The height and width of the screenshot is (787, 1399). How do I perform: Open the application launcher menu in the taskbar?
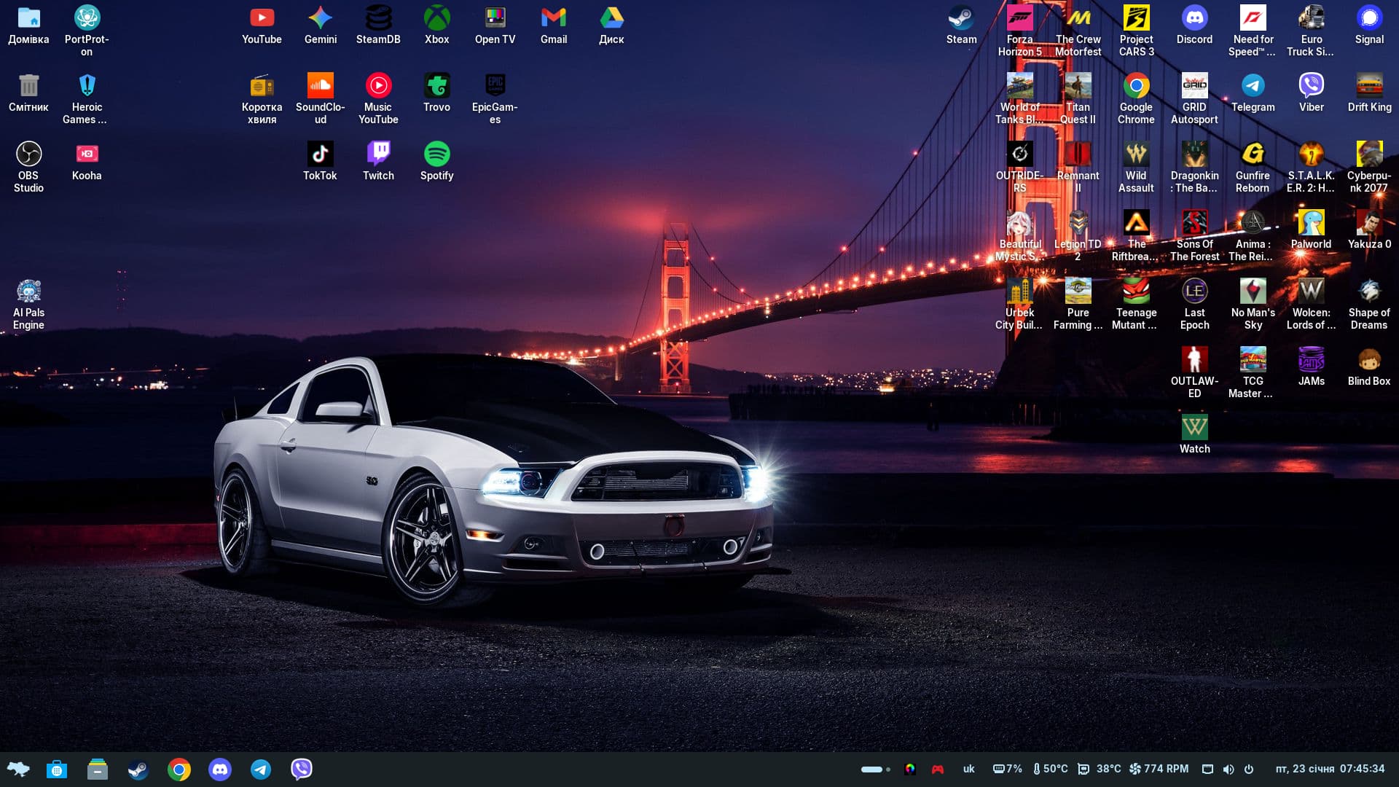[x=18, y=770]
